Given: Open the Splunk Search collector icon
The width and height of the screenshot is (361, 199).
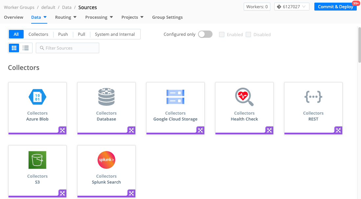Looking at the screenshot, I should (106, 160).
